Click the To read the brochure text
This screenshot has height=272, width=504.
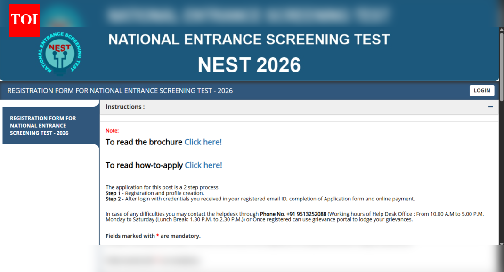(144, 142)
